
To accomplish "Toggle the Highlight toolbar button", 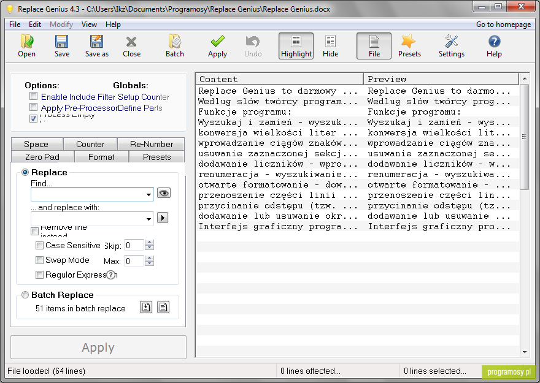I will click(x=296, y=46).
